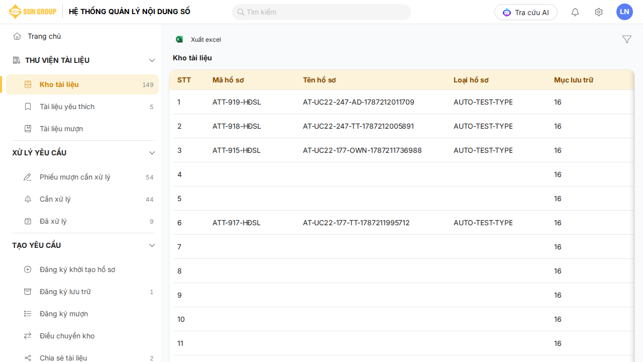Open the table filter funnel icon

coord(627,39)
